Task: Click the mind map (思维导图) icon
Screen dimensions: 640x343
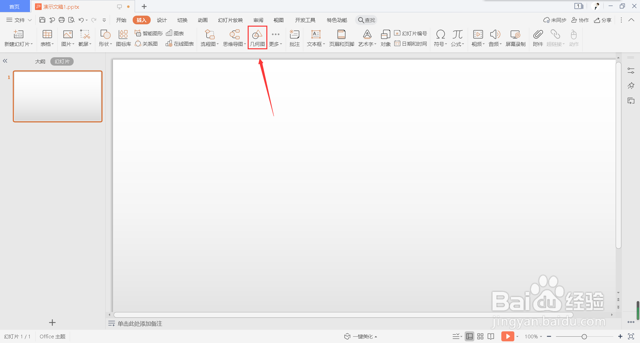Action: (235, 34)
